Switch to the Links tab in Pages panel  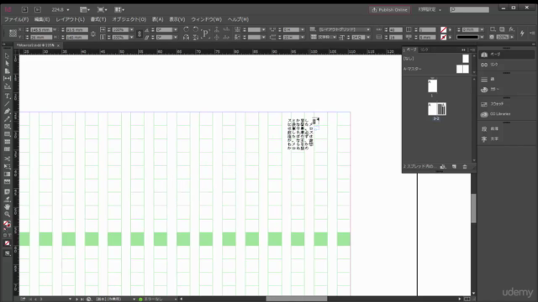point(425,49)
